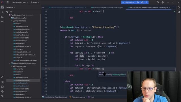Open the editor tabs overflow menu
The image size is (181, 102).
coord(174,7)
